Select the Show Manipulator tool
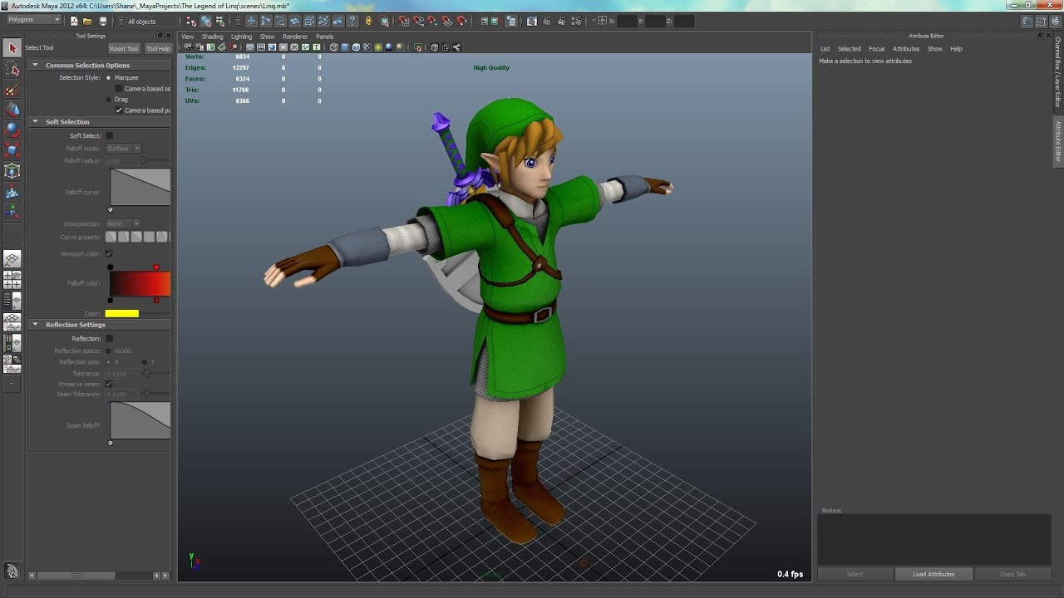The height and width of the screenshot is (598, 1064). (x=12, y=213)
